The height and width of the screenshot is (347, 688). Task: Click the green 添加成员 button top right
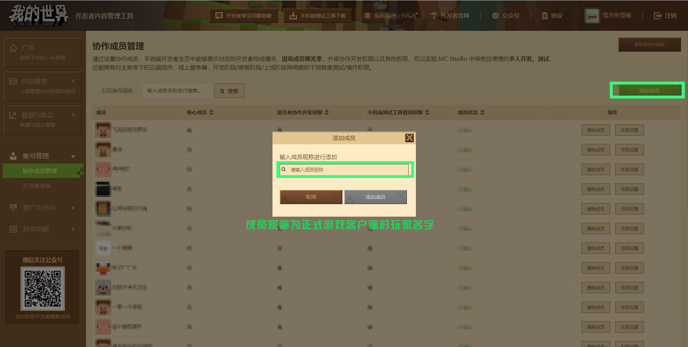649,91
